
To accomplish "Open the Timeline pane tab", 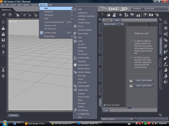I will click(x=13, y=115).
